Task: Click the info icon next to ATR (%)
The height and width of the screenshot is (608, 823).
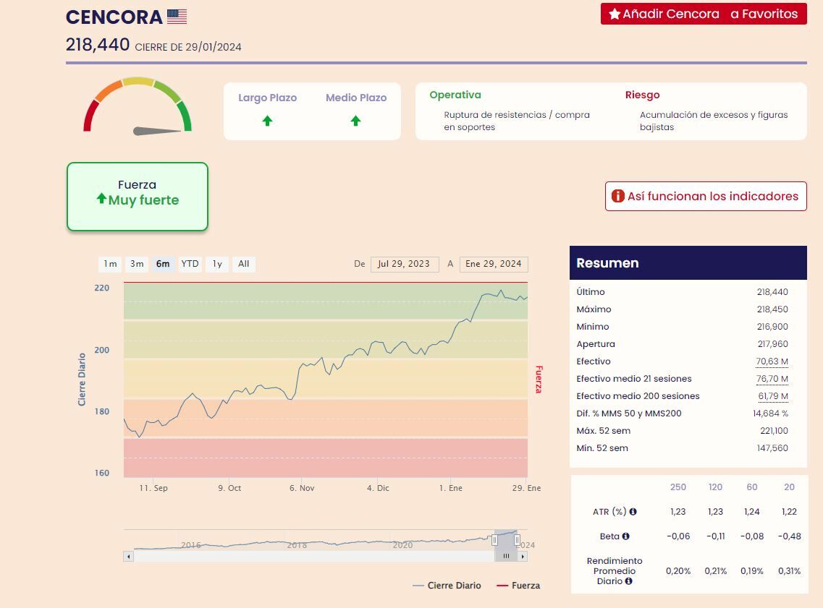Action: (633, 512)
